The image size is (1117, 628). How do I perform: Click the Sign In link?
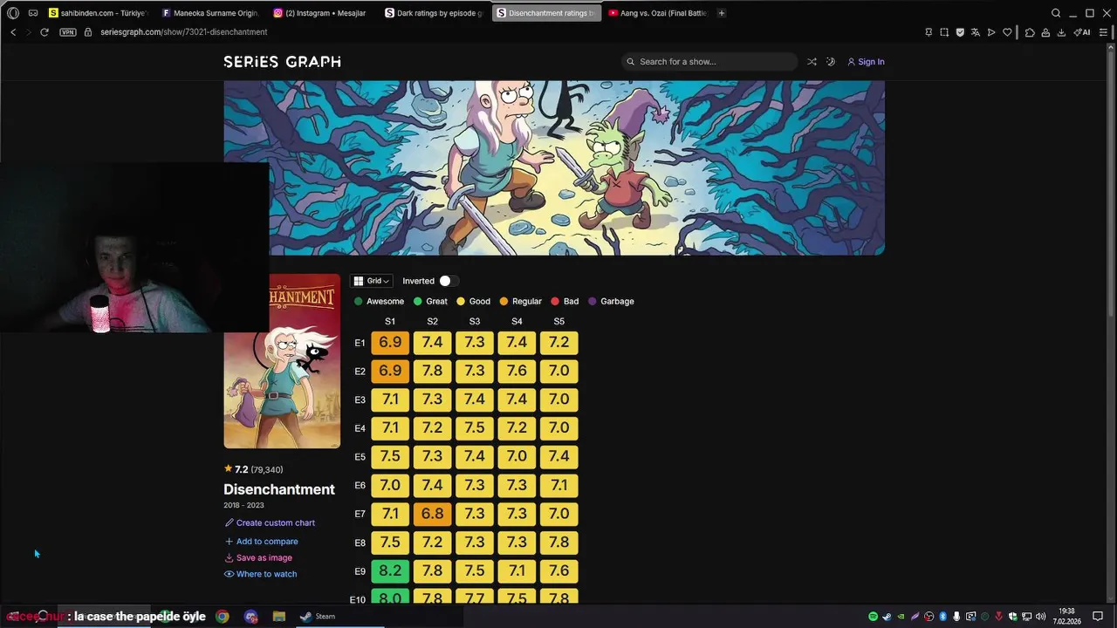pos(866,62)
